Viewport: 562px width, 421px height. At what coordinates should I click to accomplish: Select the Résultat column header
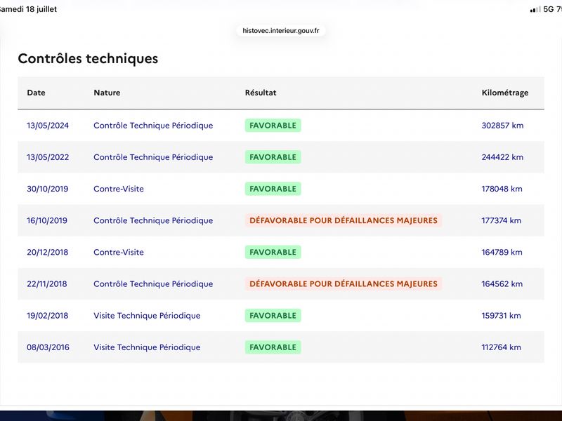[x=261, y=93]
